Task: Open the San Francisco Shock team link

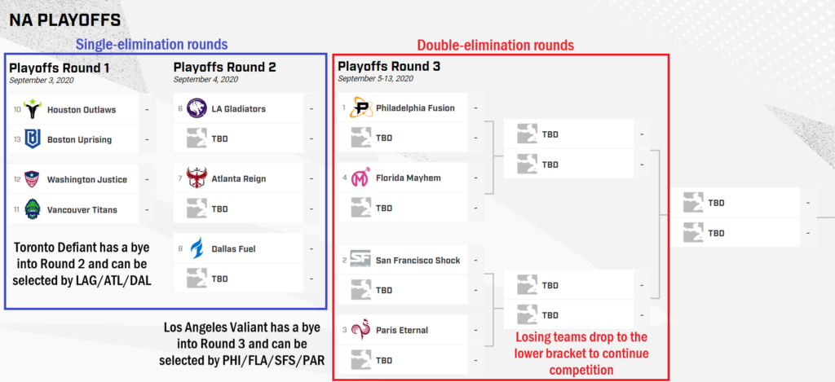Action: tap(418, 260)
